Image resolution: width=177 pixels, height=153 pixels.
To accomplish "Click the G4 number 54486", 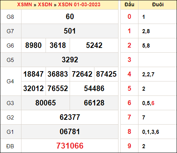I will [94, 88].
